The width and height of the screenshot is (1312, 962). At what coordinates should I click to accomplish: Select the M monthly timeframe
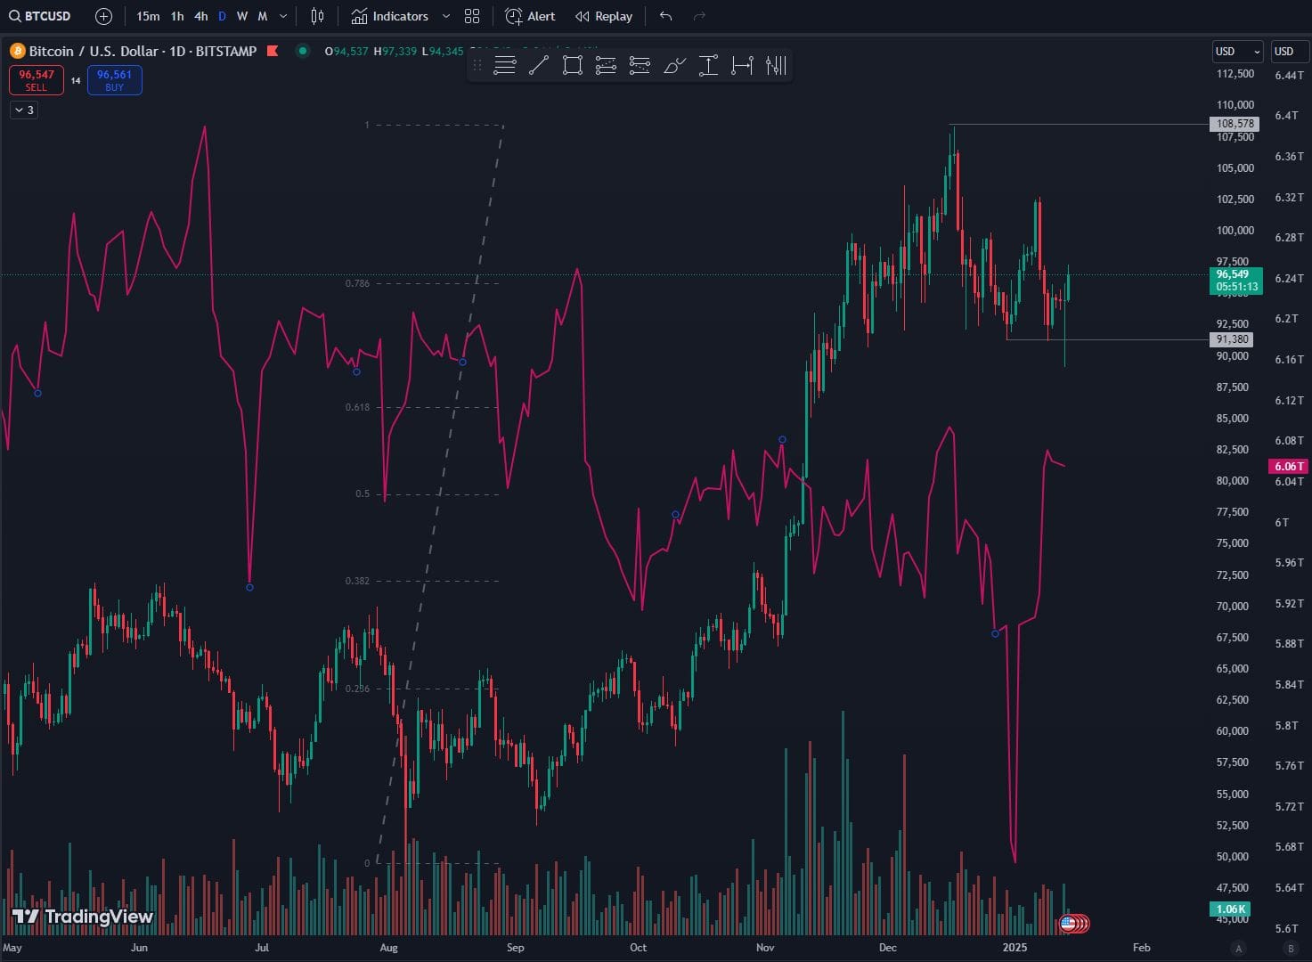click(263, 16)
